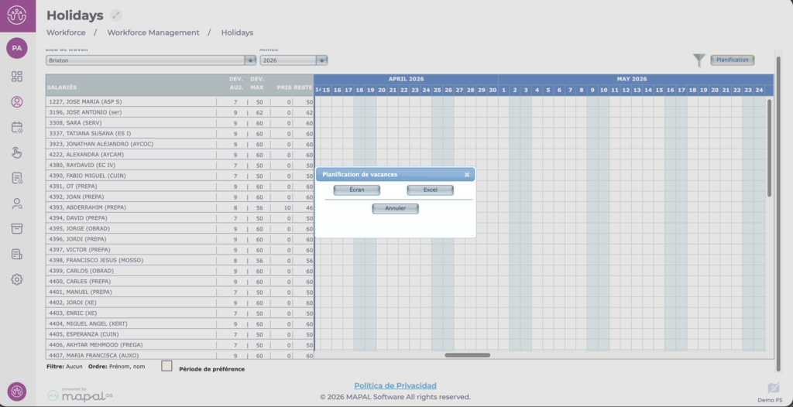Open the archive box icon in sidebar

click(17, 229)
